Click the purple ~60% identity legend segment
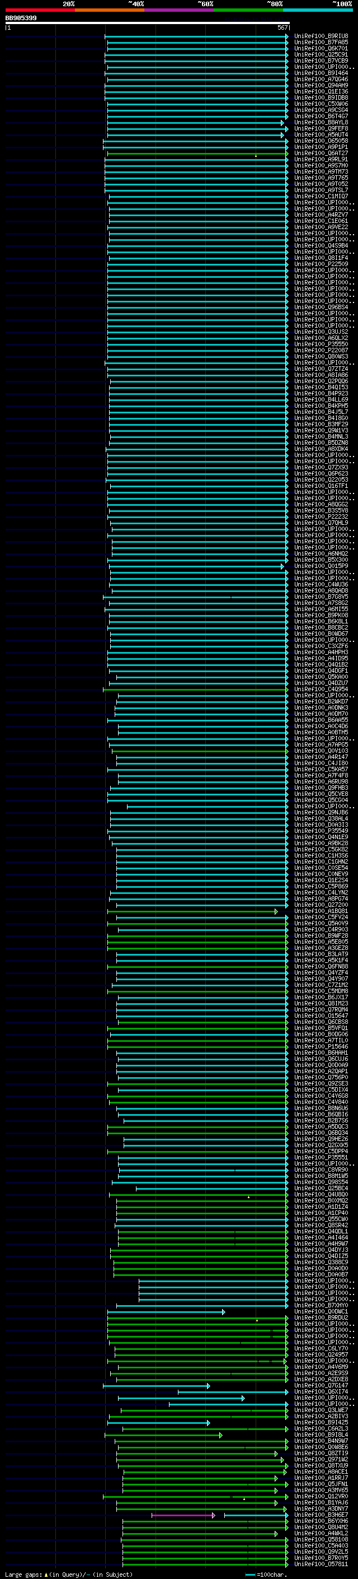 coord(178,10)
